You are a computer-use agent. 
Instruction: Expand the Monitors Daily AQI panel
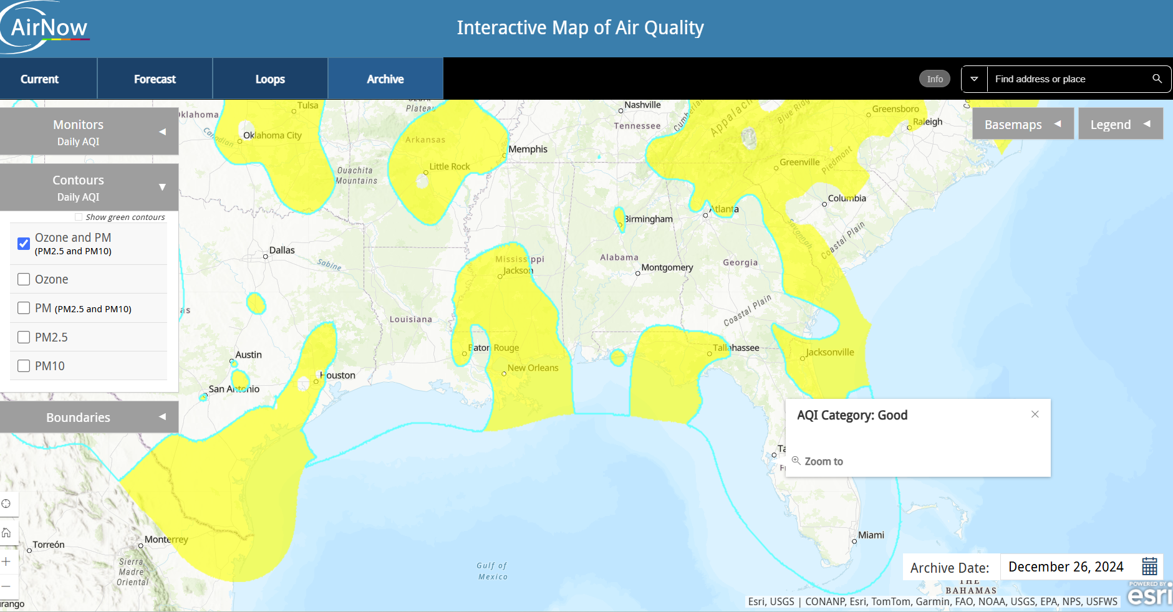click(89, 131)
